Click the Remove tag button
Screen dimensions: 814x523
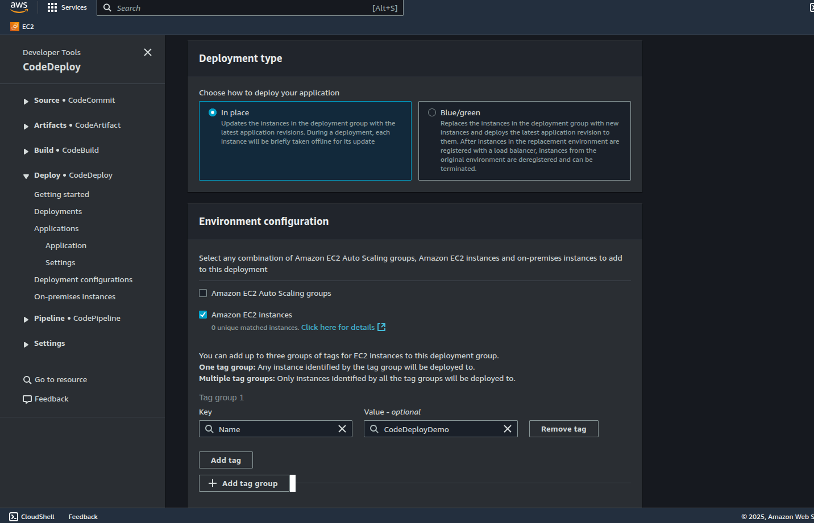click(x=563, y=429)
